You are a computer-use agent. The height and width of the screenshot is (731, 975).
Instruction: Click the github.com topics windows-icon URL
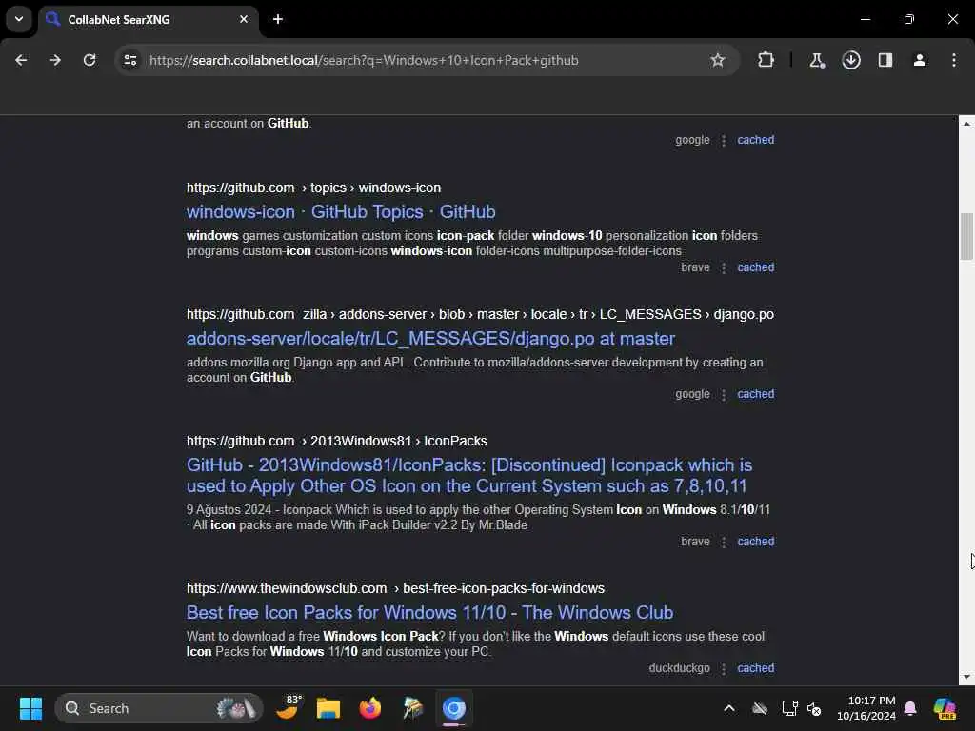click(313, 188)
